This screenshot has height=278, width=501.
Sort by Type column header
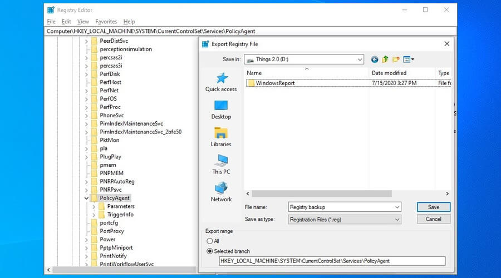coord(444,73)
